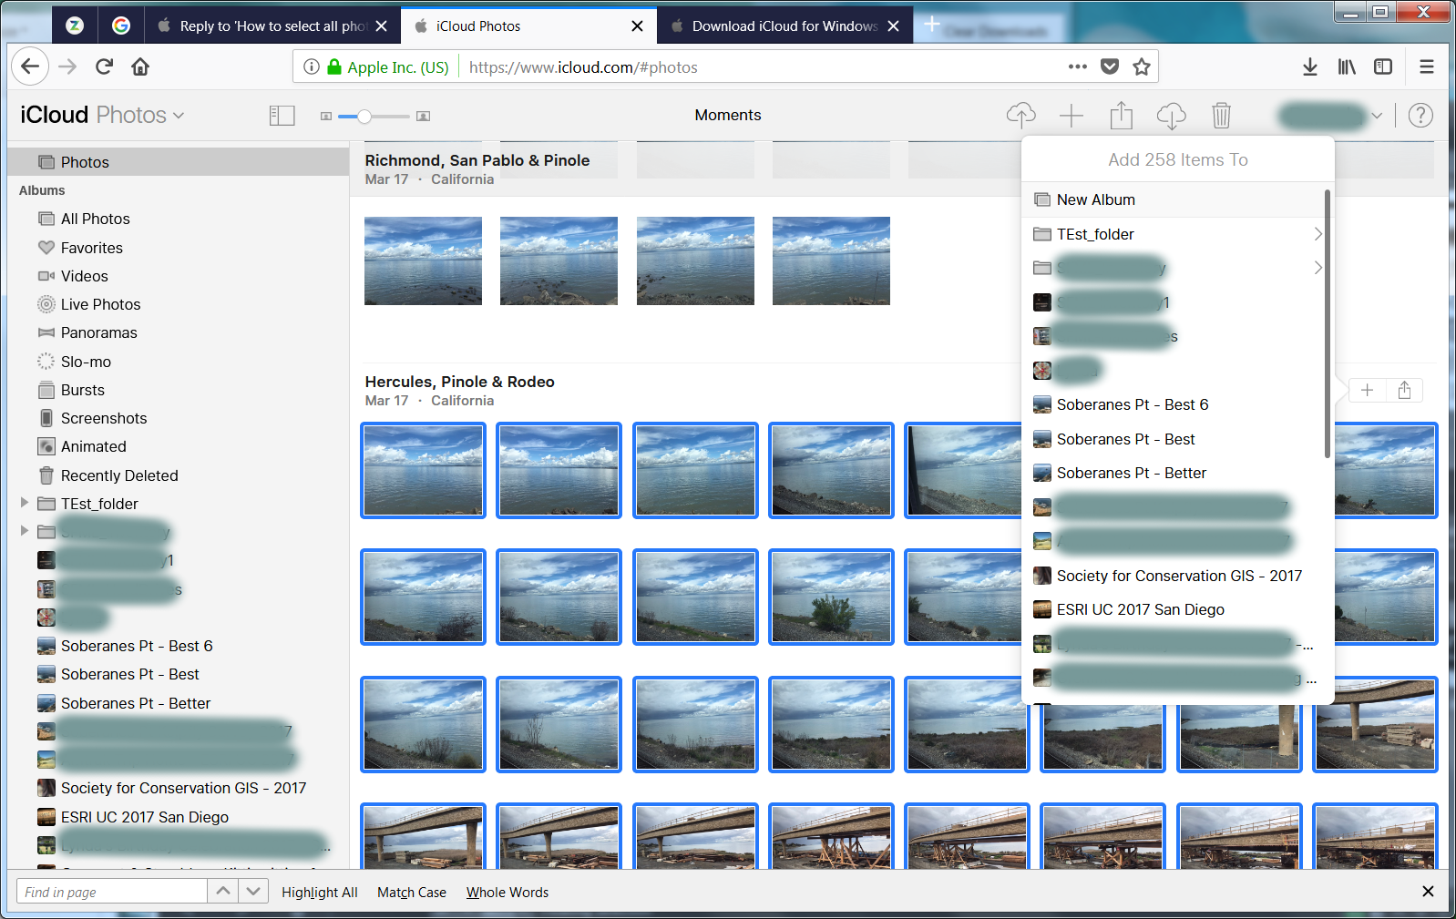This screenshot has width=1456, height=919.
Task: Go back with the browser Back arrow
Action: tap(30, 66)
